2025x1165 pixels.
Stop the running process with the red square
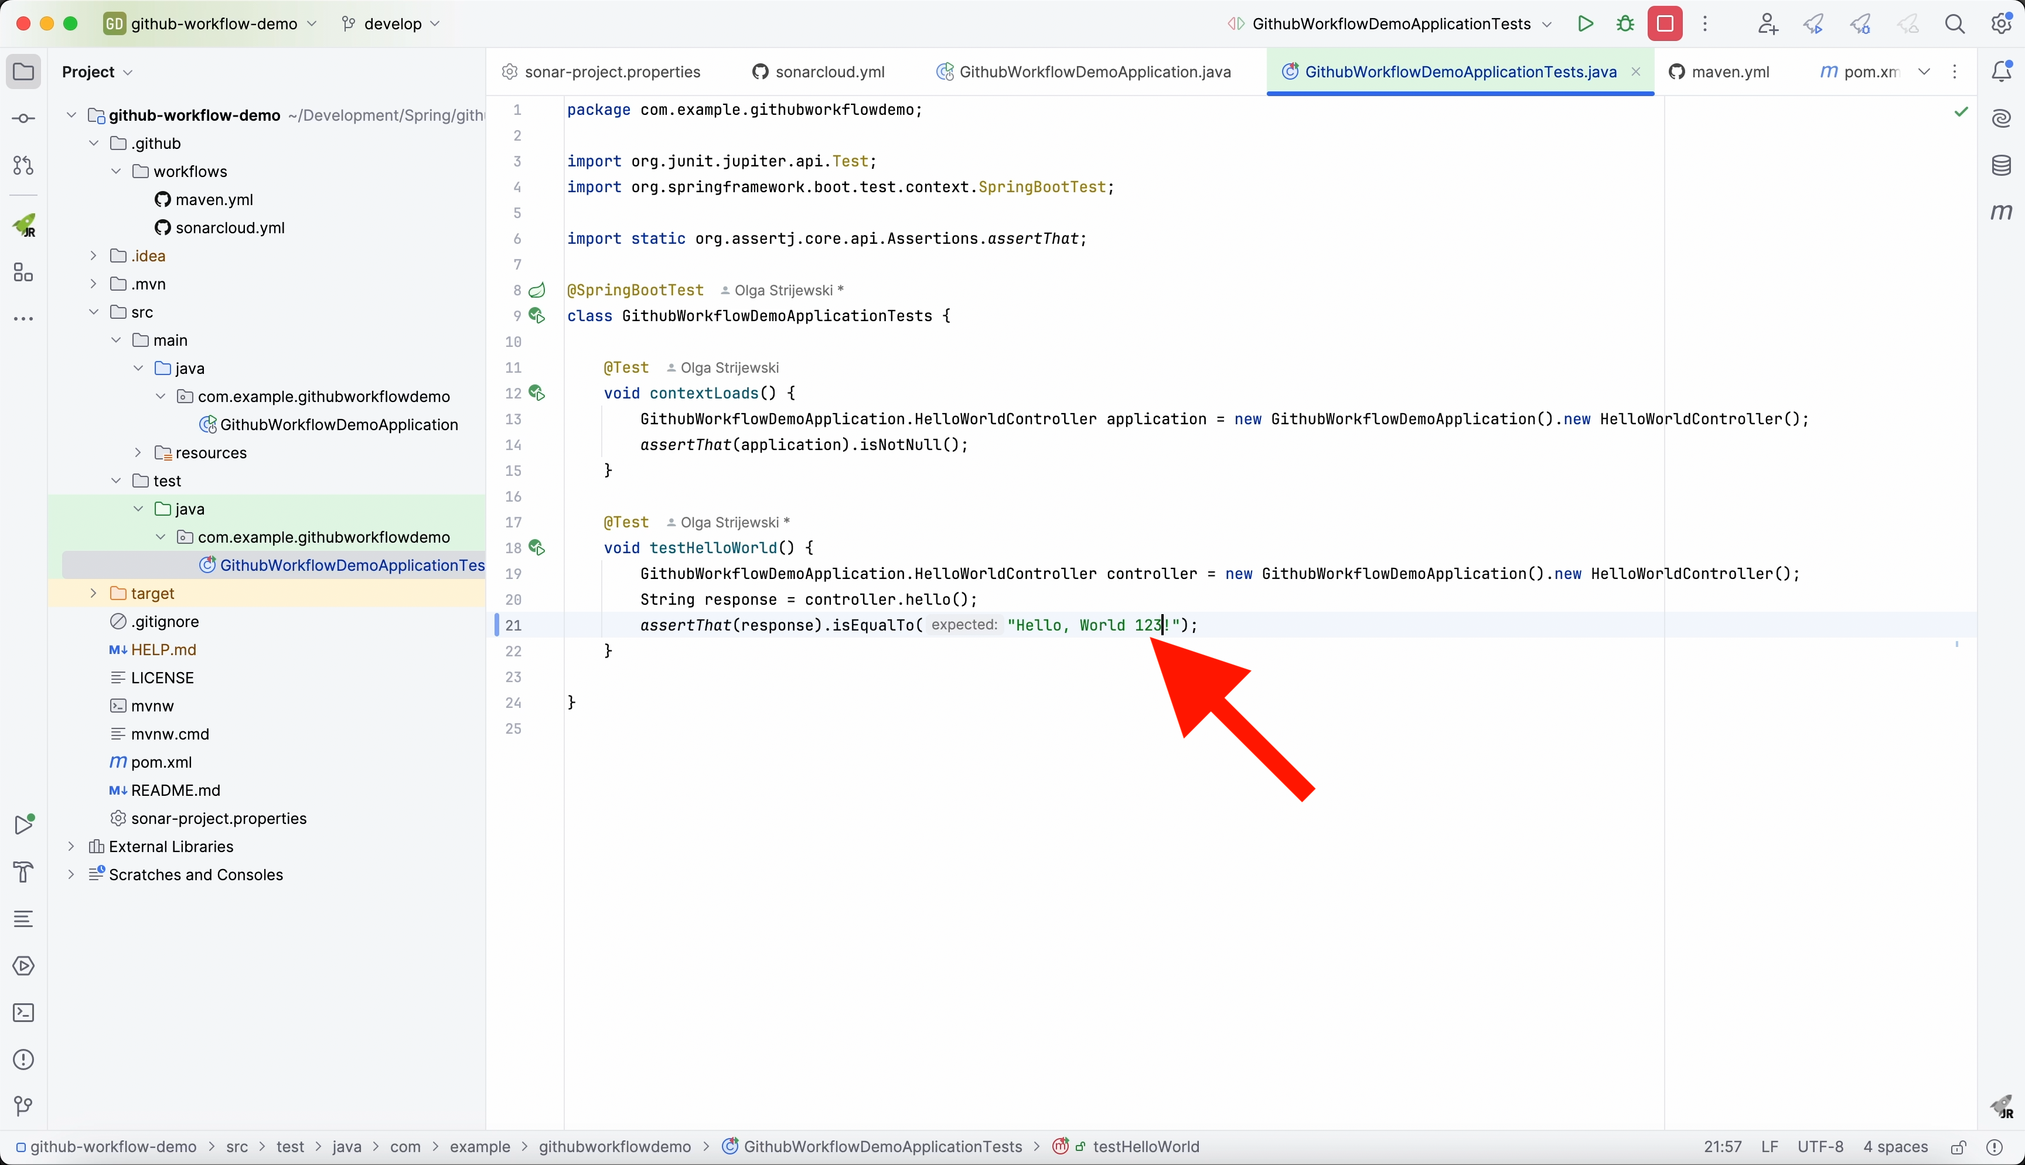coord(1665,24)
